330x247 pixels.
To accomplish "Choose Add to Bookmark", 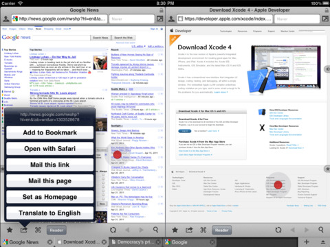I will 50,132.
